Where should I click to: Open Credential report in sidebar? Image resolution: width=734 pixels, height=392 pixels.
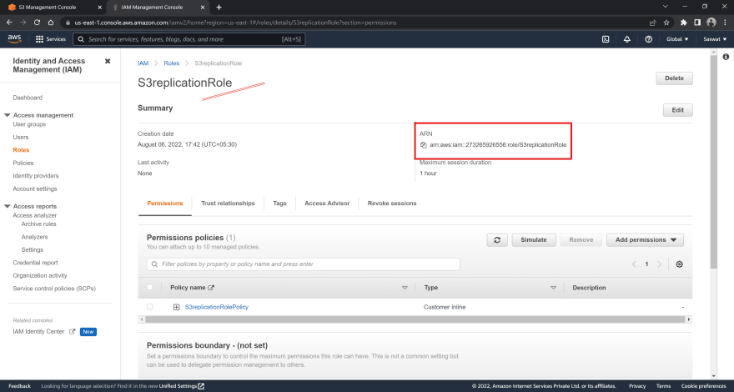click(x=35, y=263)
